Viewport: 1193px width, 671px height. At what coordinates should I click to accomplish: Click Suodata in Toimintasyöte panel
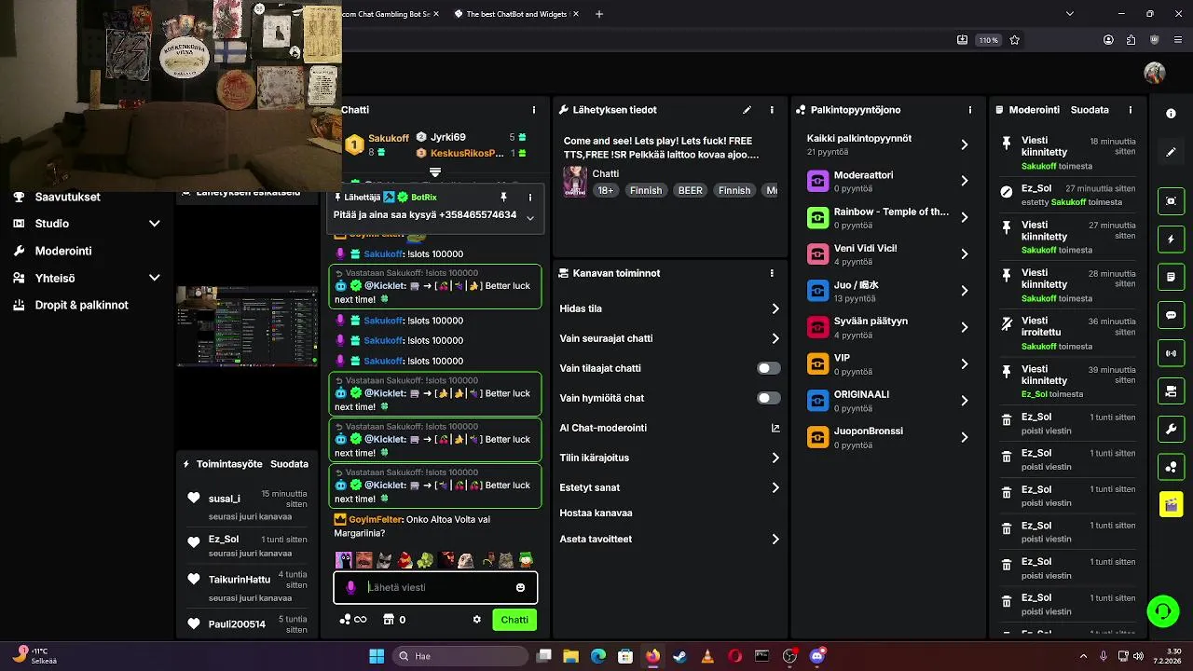click(289, 464)
